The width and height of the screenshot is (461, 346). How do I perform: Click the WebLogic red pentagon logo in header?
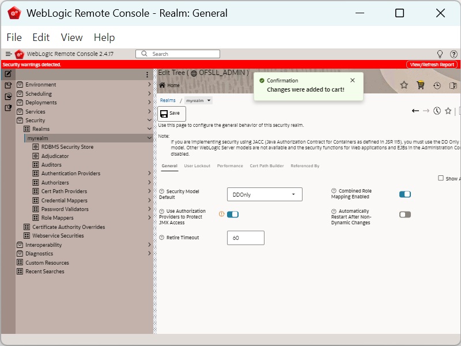point(20,54)
